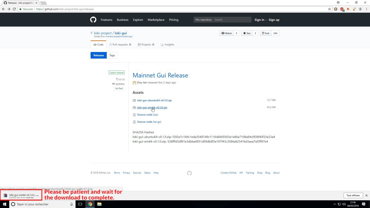Click the fork count 344

click(275, 33)
